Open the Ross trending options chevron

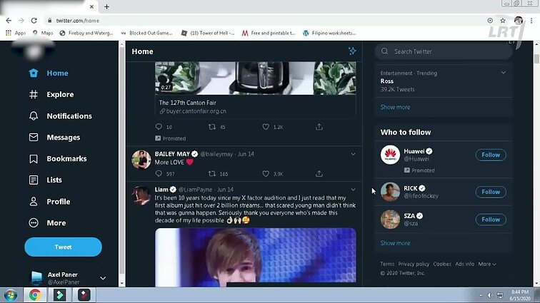tap(503, 73)
